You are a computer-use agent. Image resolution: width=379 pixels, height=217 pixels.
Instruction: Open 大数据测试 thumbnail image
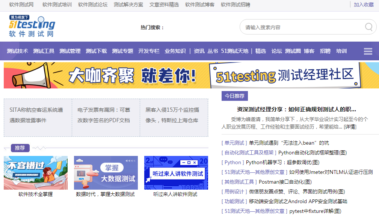(x=106, y=173)
